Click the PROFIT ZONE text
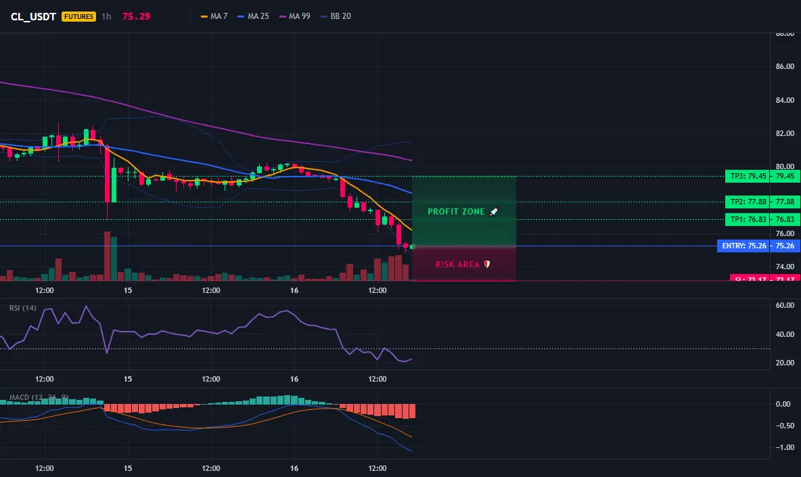Screen dimensions: 801x477 pos(456,211)
